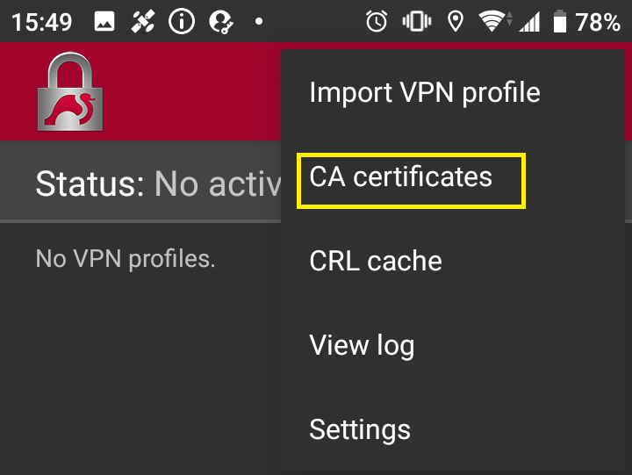This screenshot has height=475, width=632.
Task: Tap the battery status icon
Action: click(x=559, y=22)
